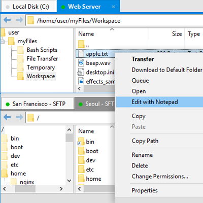
Task: Click the sort arrow above the upper Name column
Action: [x=112, y=29]
